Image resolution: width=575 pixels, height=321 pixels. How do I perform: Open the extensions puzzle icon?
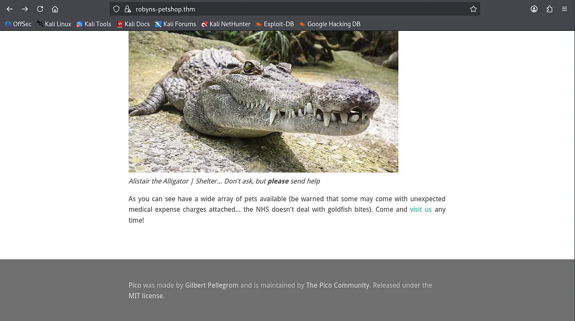coord(549,9)
